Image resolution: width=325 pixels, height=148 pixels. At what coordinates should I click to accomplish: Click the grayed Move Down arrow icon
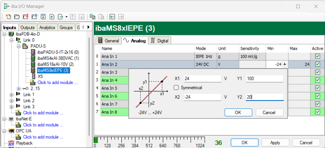[81, 17]
